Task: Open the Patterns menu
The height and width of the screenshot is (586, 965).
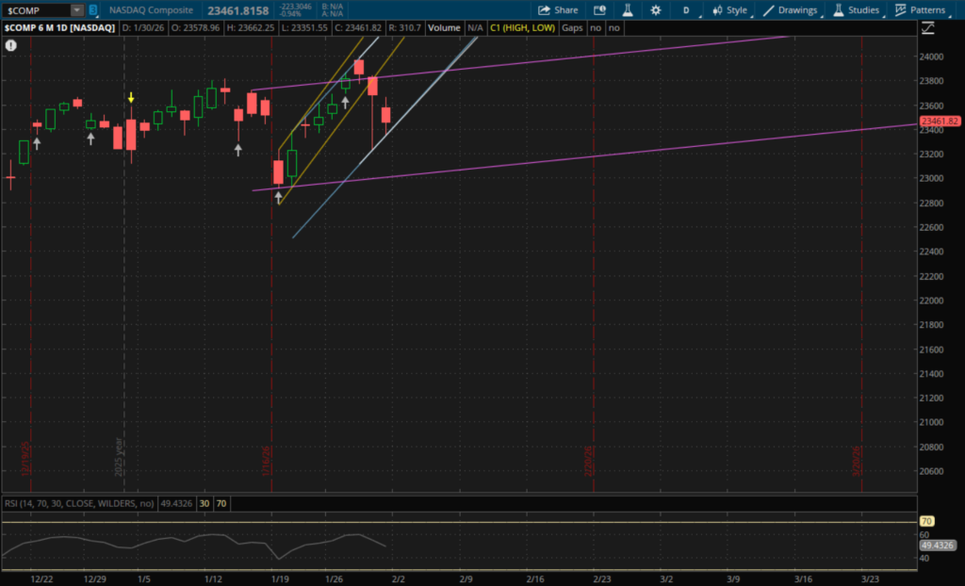Action: pos(920,9)
